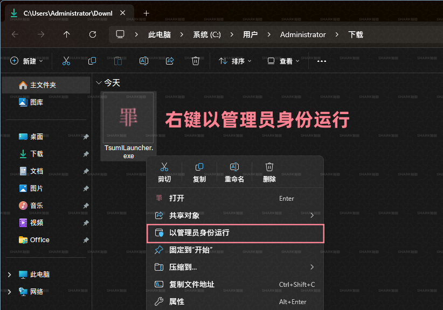The width and height of the screenshot is (443, 310).
Task: Select Rename (重命名) in the context menu
Action: (234, 172)
